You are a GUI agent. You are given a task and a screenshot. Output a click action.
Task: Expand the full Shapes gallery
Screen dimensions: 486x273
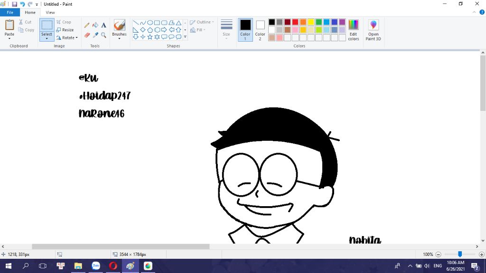185,37
